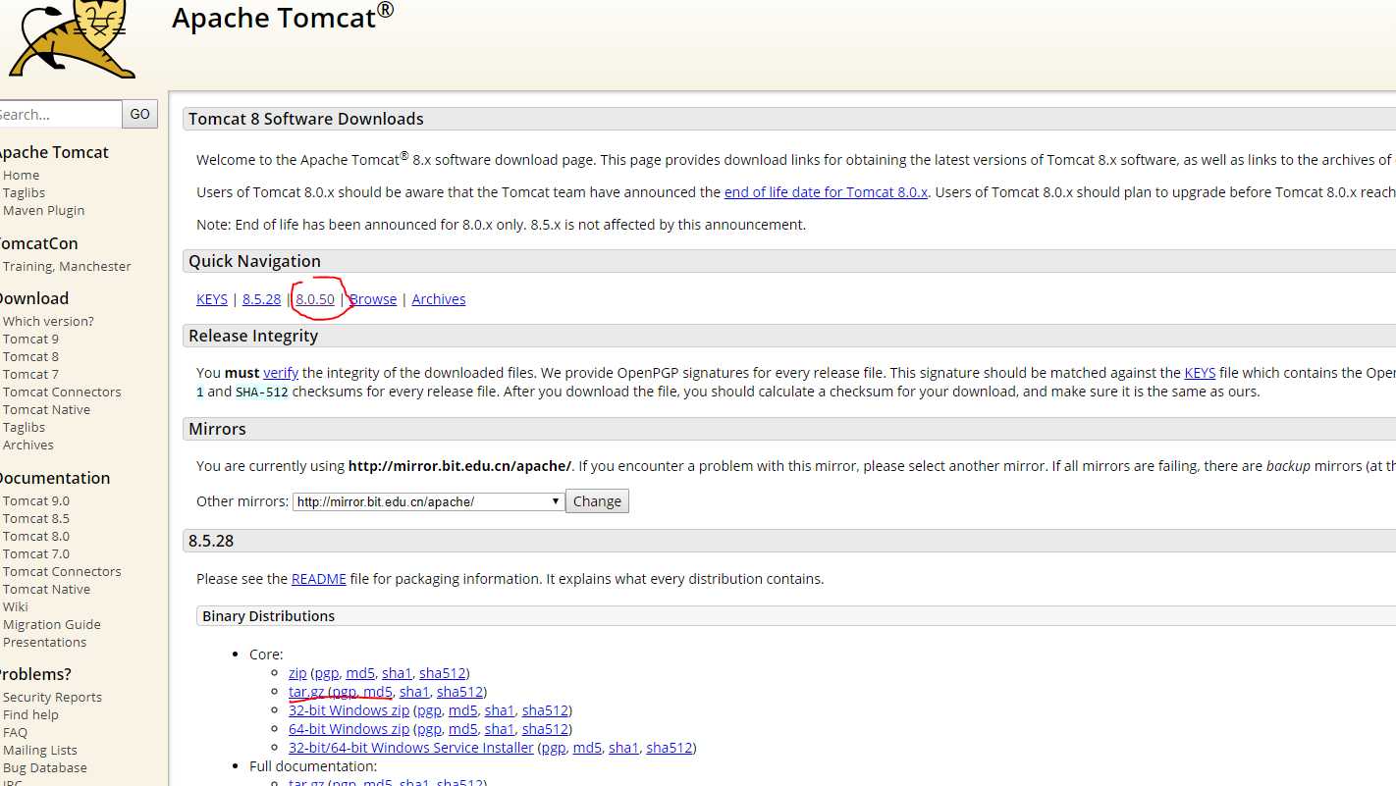Open Training, Manchester link
The width and height of the screenshot is (1396, 786).
(67, 266)
